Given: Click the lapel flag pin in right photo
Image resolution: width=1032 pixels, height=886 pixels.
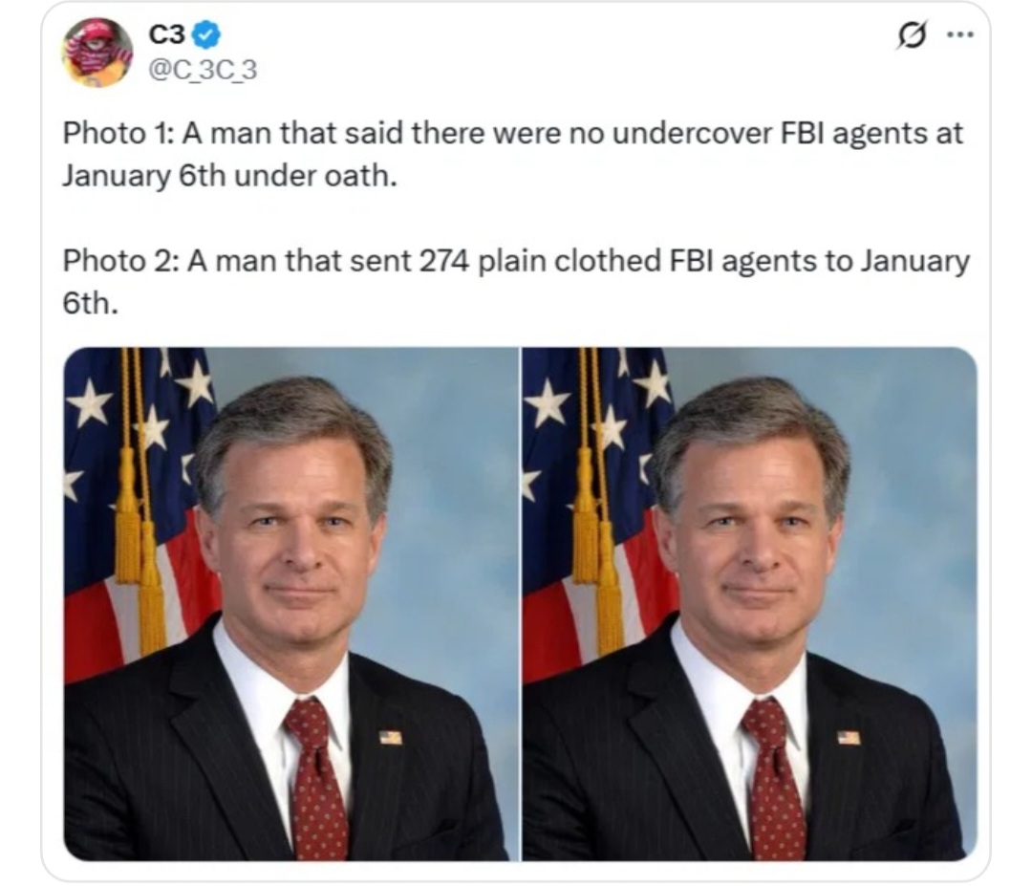Looking at the screenshot, I should click(x=848, y=737).
